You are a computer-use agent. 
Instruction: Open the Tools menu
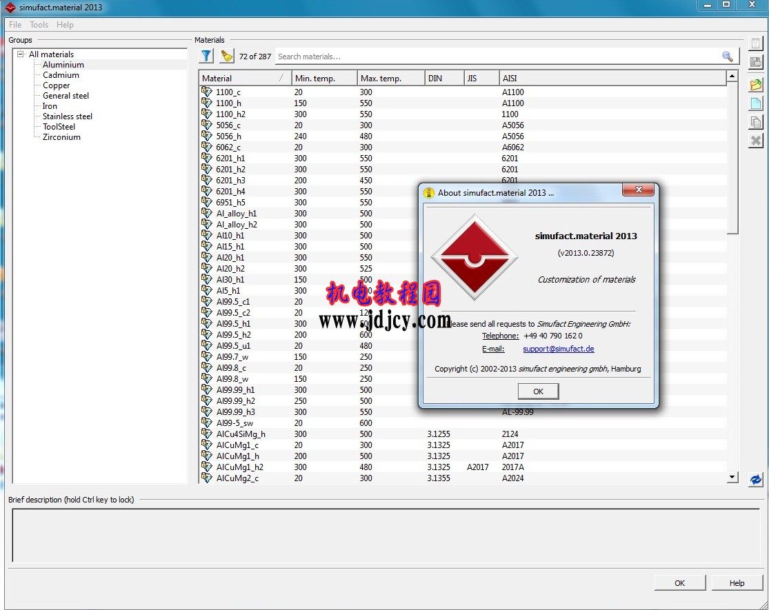coord(39,25)
